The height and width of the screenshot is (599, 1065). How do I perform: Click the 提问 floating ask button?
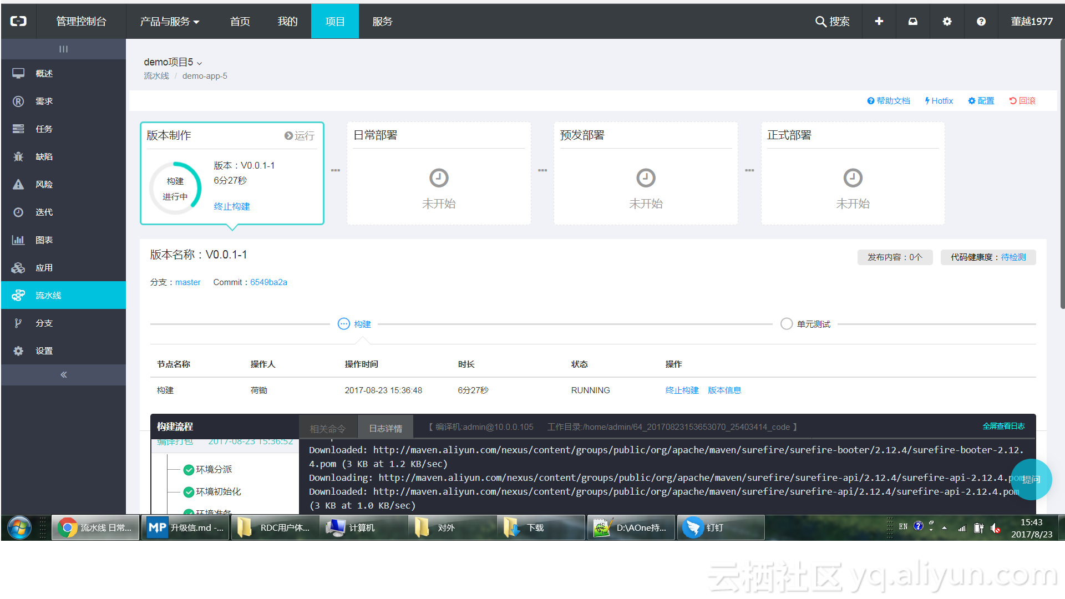[x=1031, y=480]
